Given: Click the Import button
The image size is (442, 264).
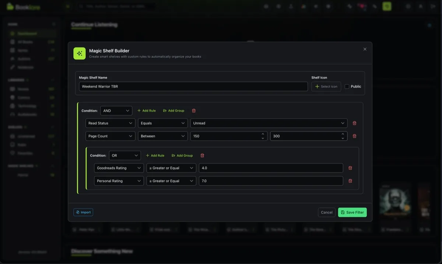Looking at the screenshot, I should (83, 212).
